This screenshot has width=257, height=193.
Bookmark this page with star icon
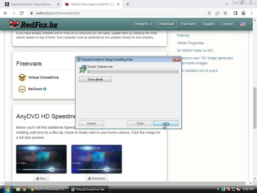click(x=225, y=13)
